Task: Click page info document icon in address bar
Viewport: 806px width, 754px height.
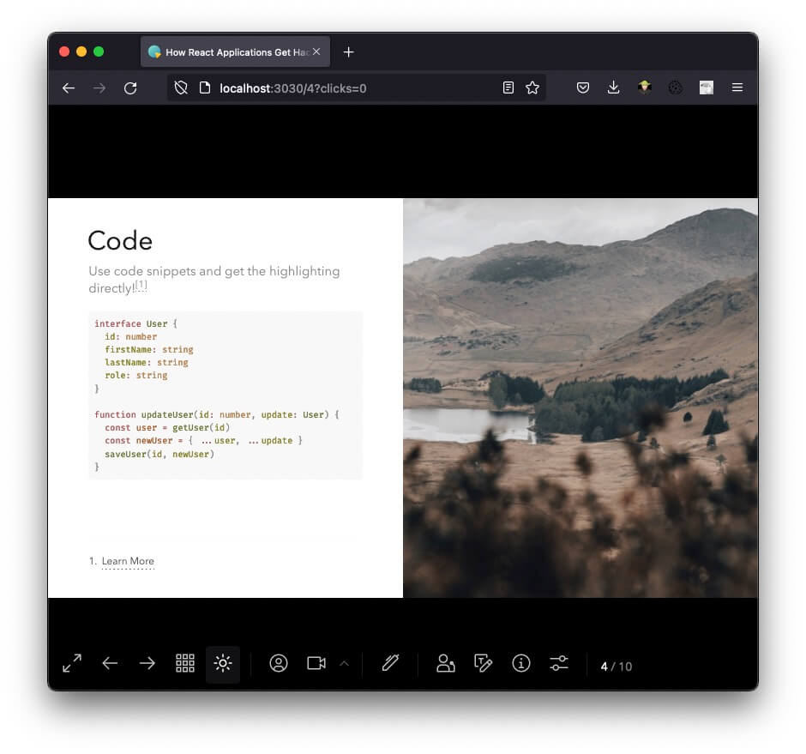Action: tap(205, 88)
